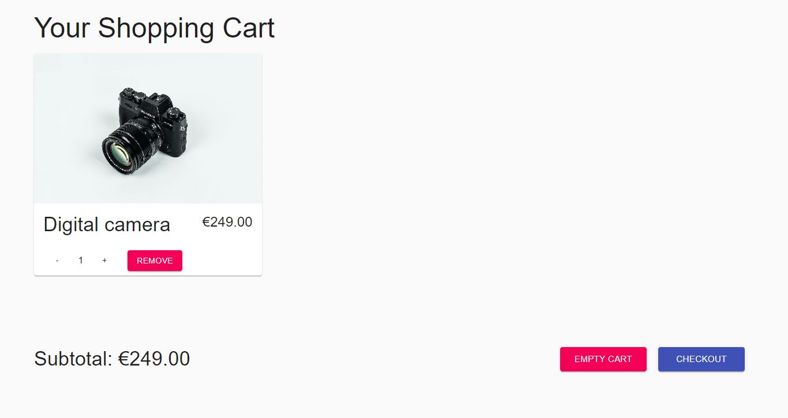Click the subtotal amount €249.00
The height and width of the screenshot is (418, 788).
[x=154, y=359]
